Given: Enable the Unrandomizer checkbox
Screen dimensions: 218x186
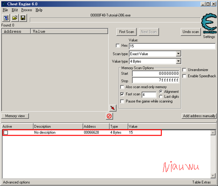Looking at the screenshot, I should [184, 70].
